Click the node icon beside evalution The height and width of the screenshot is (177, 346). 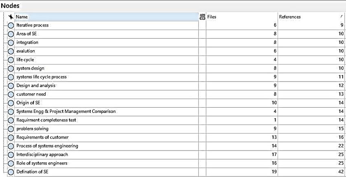click(x=11, y=51)
